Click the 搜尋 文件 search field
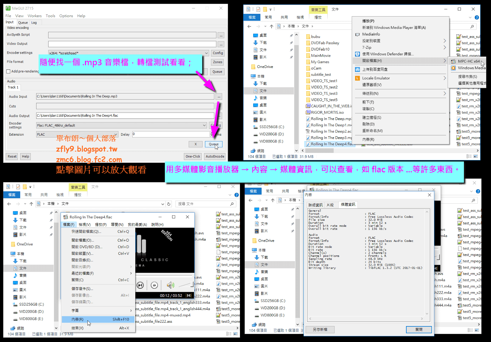 pos(206,204)
